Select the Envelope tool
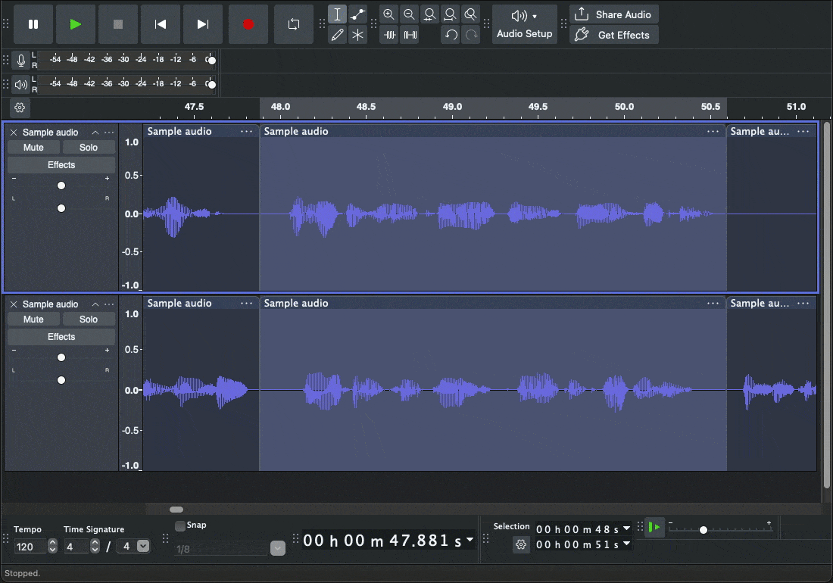The image size is (833, 583). (358, 14)
